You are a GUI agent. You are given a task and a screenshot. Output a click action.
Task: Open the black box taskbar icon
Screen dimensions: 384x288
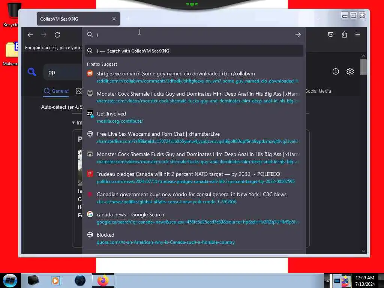pyautogui.click(x=33, y=280)
